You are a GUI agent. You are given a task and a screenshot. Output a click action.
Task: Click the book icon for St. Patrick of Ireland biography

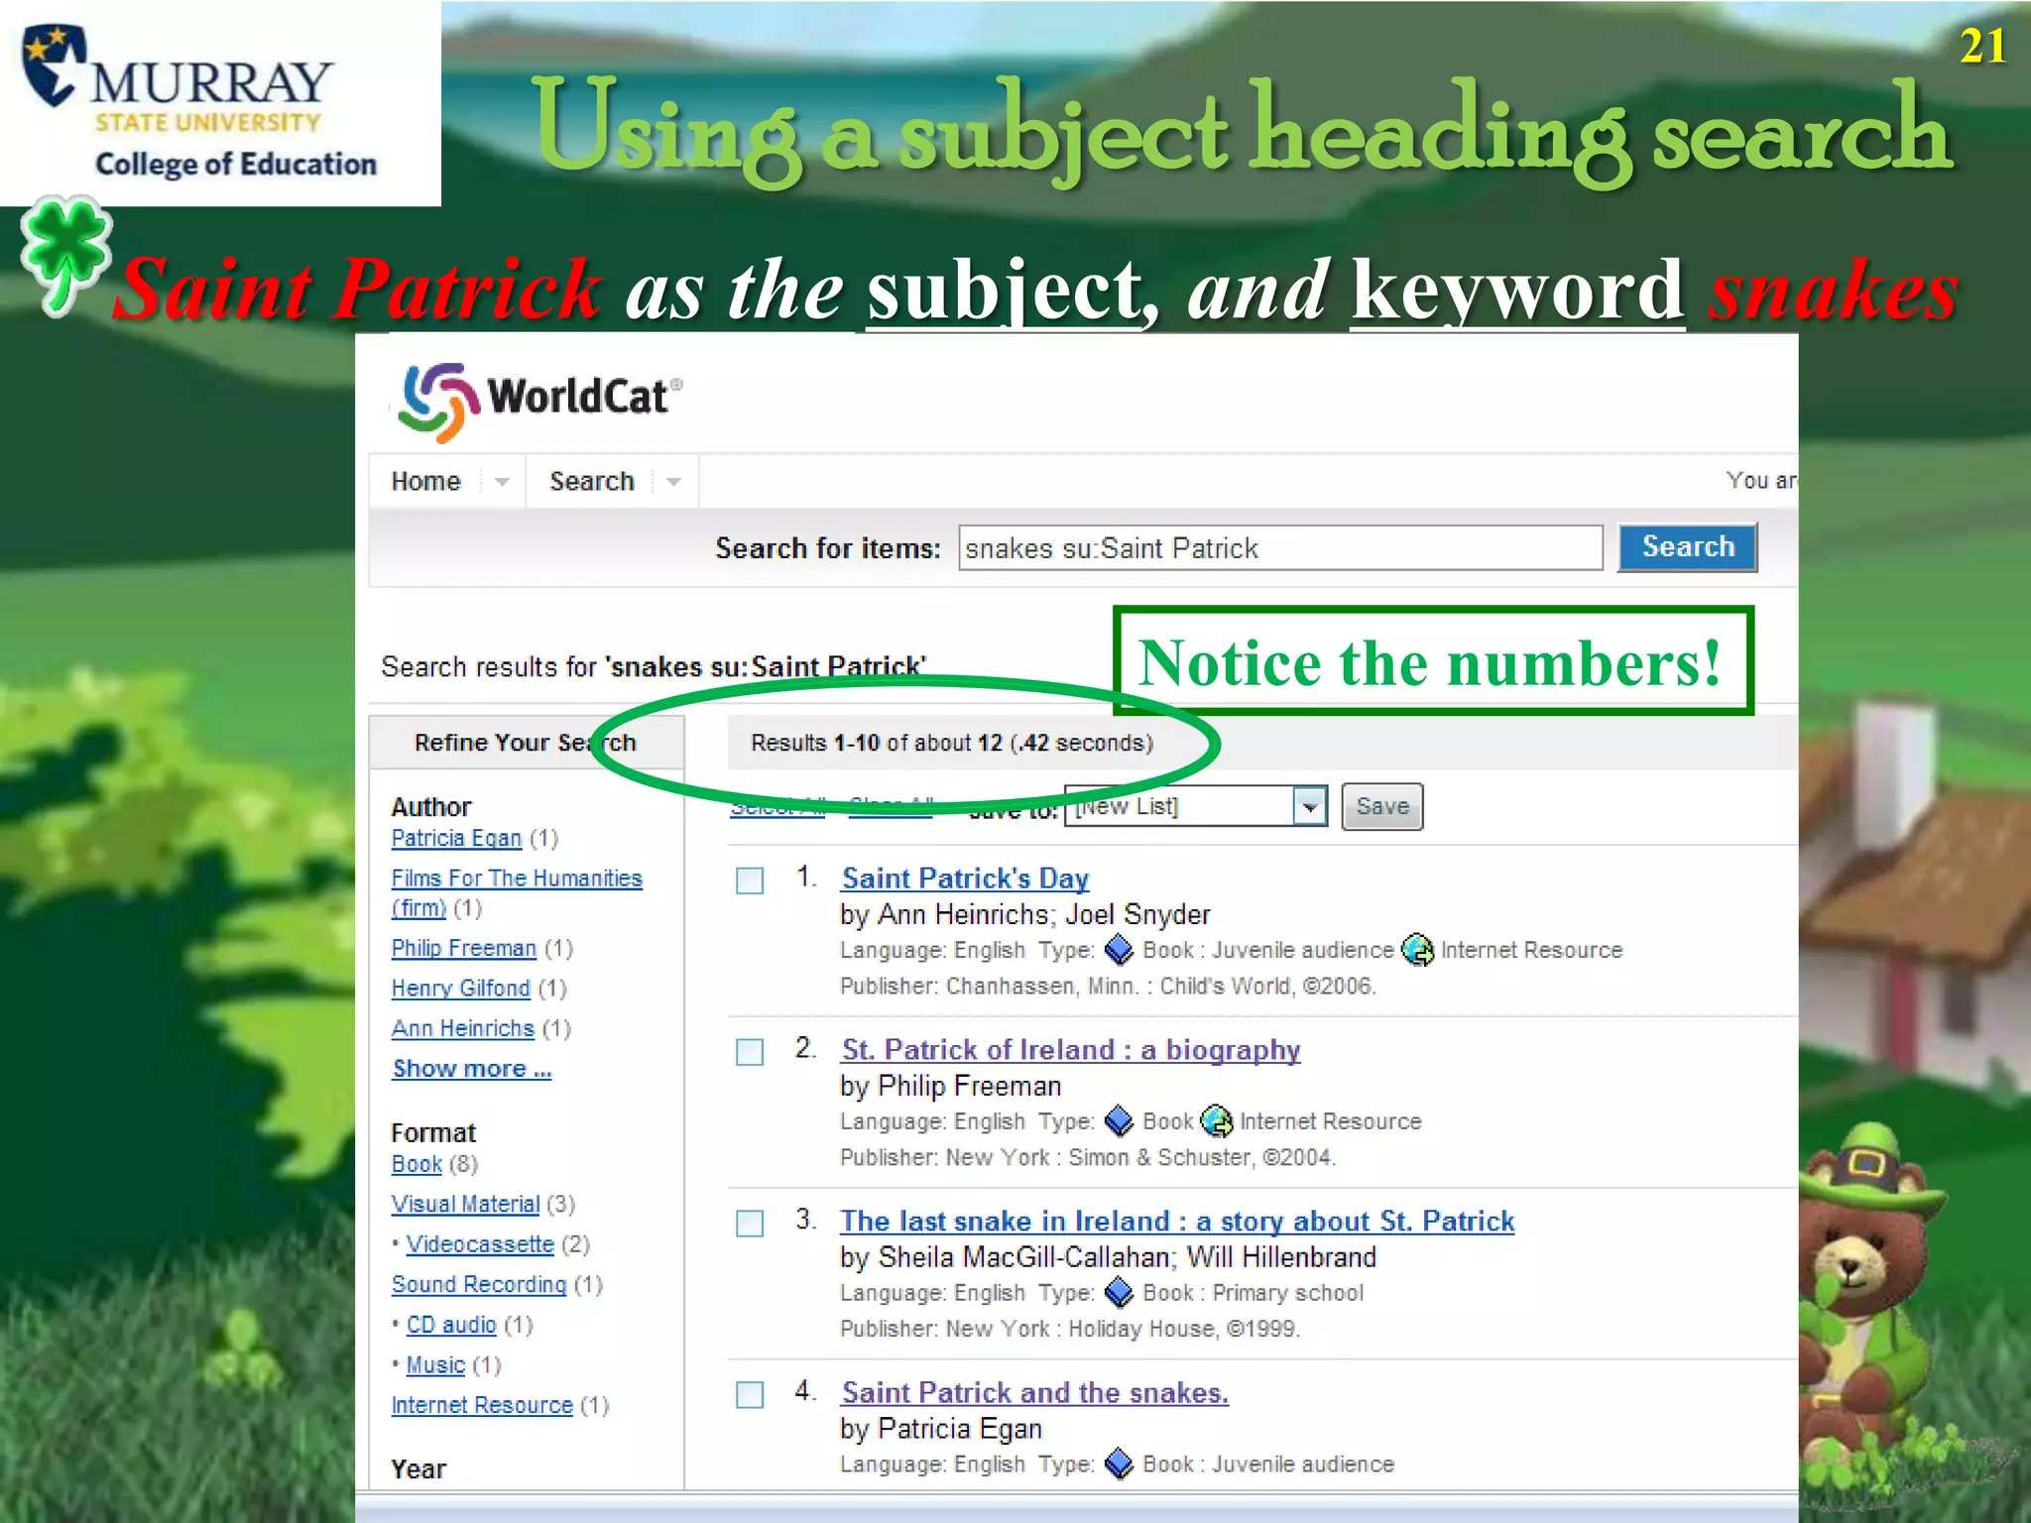1119,1121
